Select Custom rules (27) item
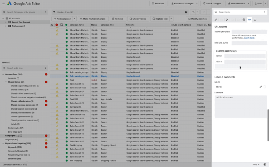 [16, 128]
